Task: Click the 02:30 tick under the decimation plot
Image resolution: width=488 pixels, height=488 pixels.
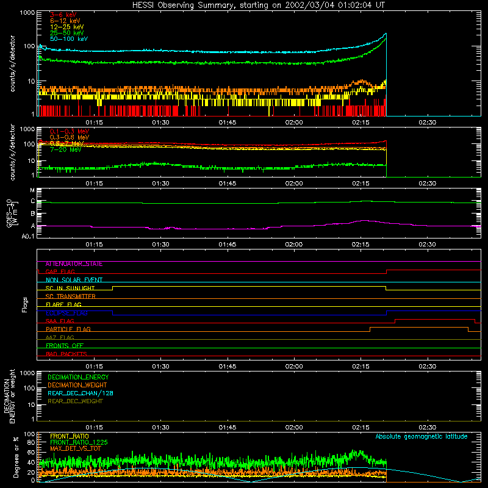Action: click(x=428, y=428)
